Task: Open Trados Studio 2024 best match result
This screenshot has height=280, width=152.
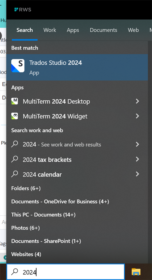Action: pos(77,67)
